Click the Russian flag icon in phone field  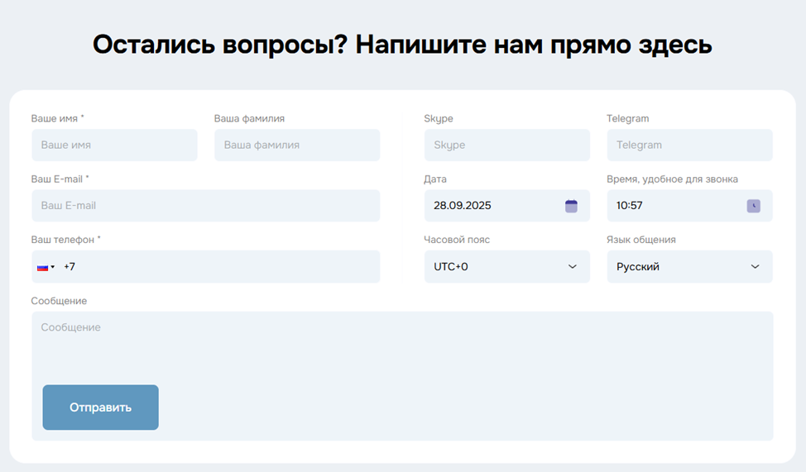[x=42, y=267]
